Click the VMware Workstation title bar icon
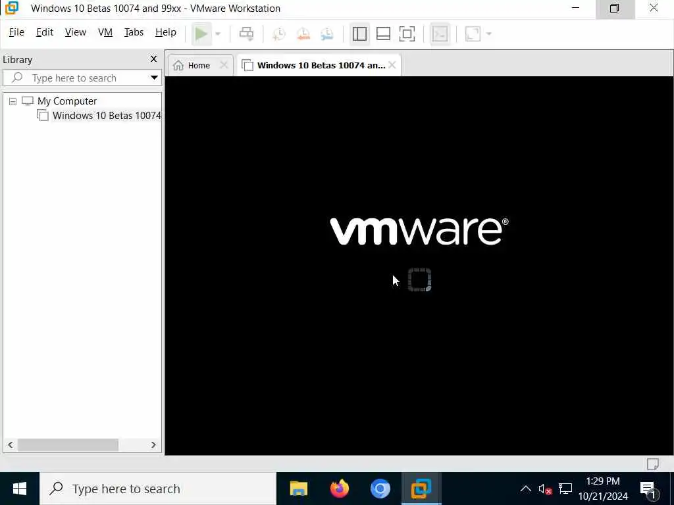 pyautogui.click(x=12, y=8)
